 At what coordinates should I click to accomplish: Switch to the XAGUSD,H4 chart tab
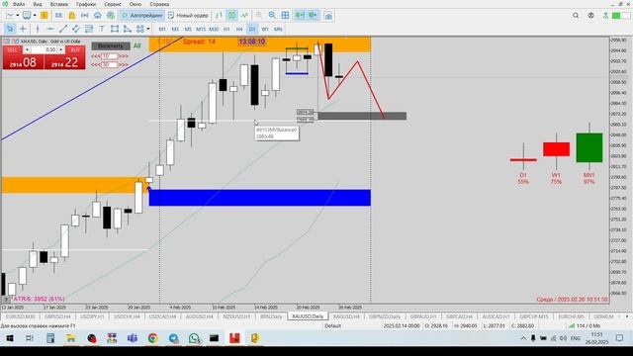tap(346, 316)
